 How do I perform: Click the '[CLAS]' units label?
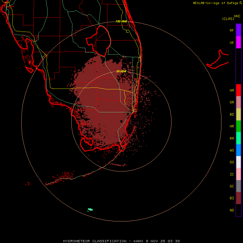point(228,19)
